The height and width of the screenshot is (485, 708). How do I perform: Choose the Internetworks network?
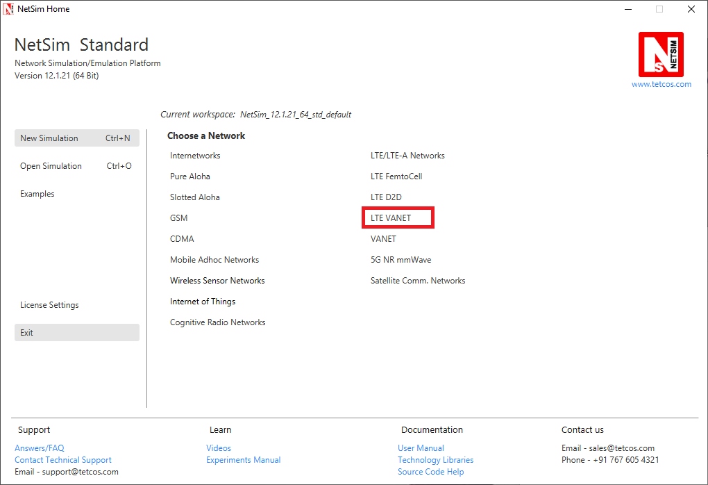(195, 156)
